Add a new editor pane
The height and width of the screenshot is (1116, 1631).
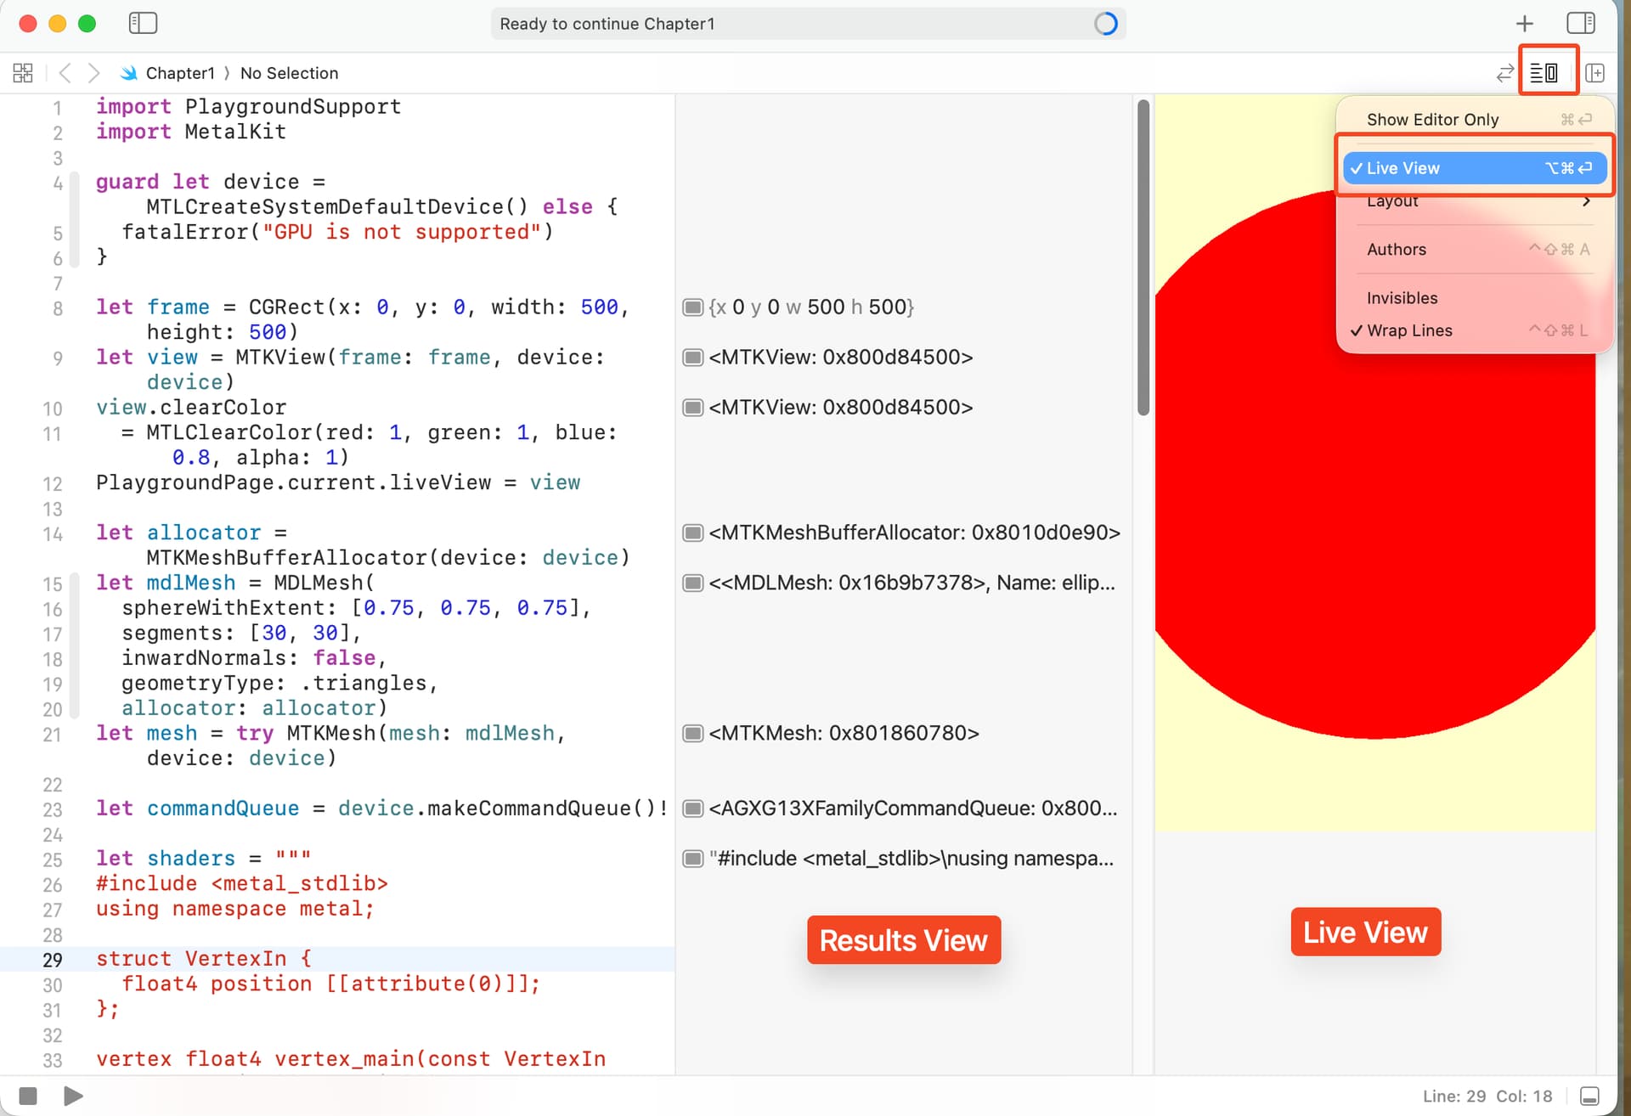pyautogui.click(x=1594, y=73)
